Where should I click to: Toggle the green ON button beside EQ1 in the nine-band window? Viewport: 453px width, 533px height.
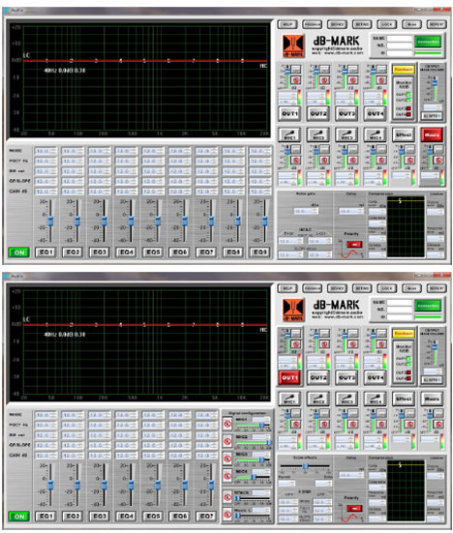click(x=19, y=252)
